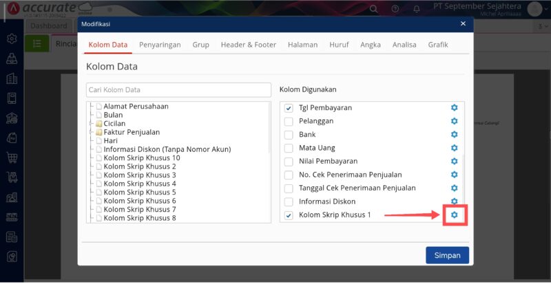Click the gear icon beside Bank
Viewport: 551px width, 284px height.
click(x=454, y=135)
